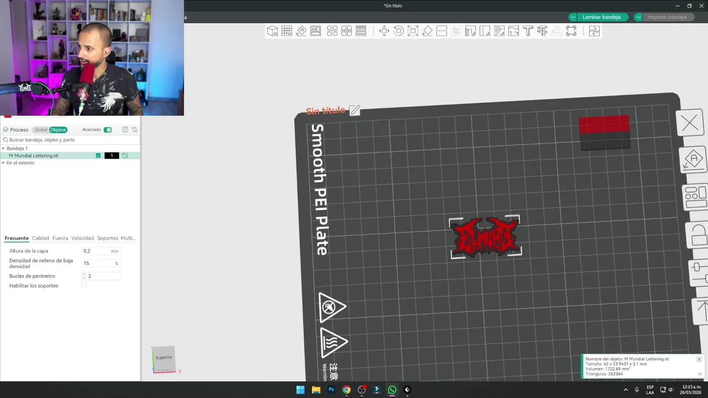Select the Lay on face tool

pyautogui.click(x=428, y=31)
